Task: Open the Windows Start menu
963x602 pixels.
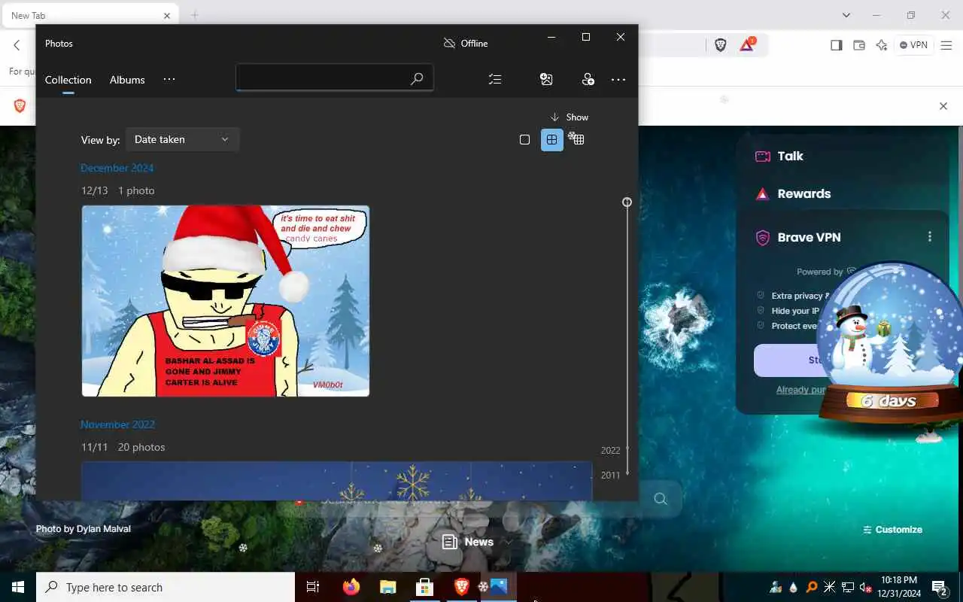Action: click(x=18, y=587)
